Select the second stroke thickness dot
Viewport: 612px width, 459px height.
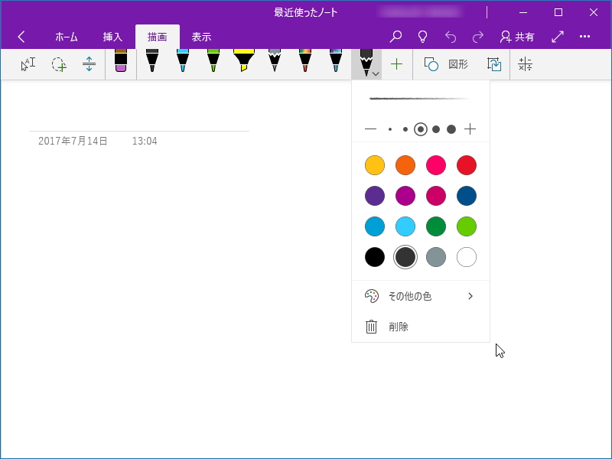405,129
